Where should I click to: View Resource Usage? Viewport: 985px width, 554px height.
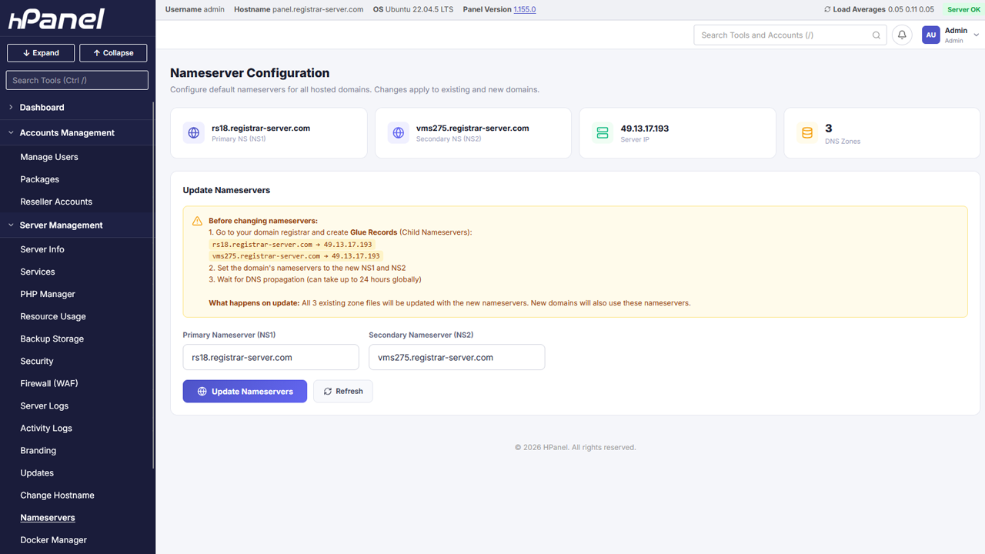click(53, 316)
